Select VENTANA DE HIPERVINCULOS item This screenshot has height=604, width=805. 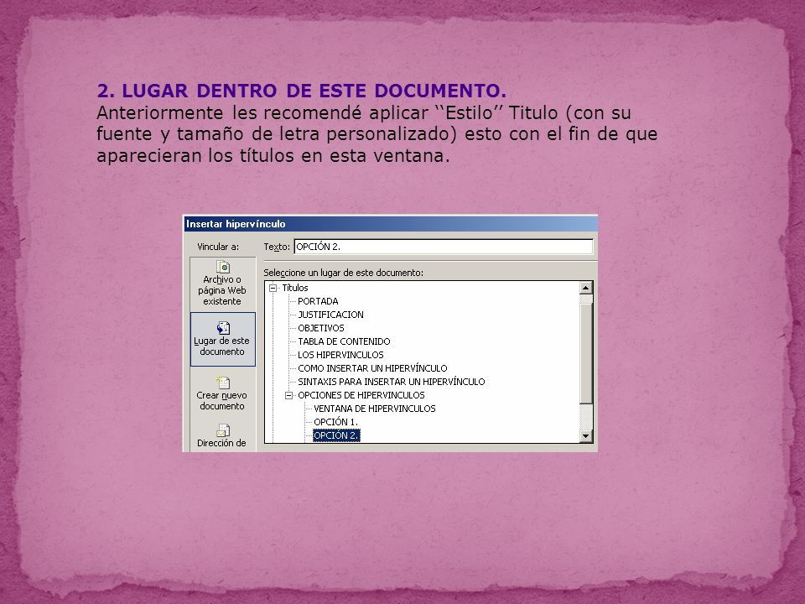pos(374,409)
